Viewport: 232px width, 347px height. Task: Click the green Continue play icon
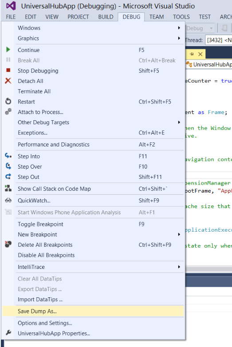(x=8, y=50)
